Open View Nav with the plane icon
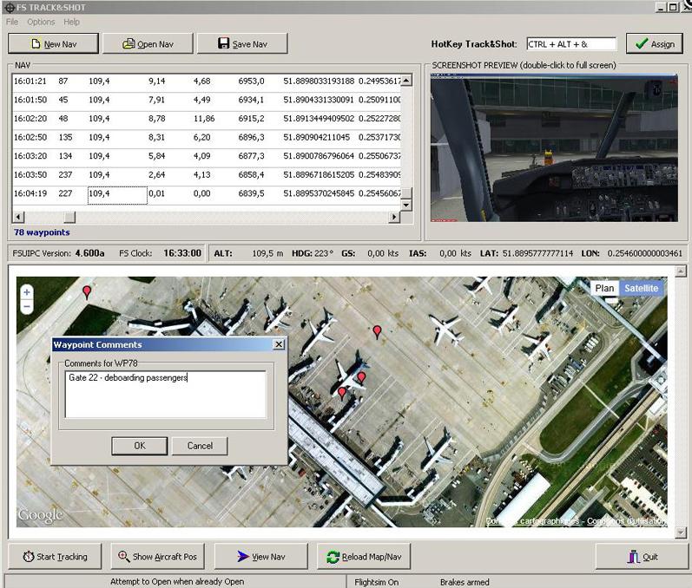 (260, 556)
